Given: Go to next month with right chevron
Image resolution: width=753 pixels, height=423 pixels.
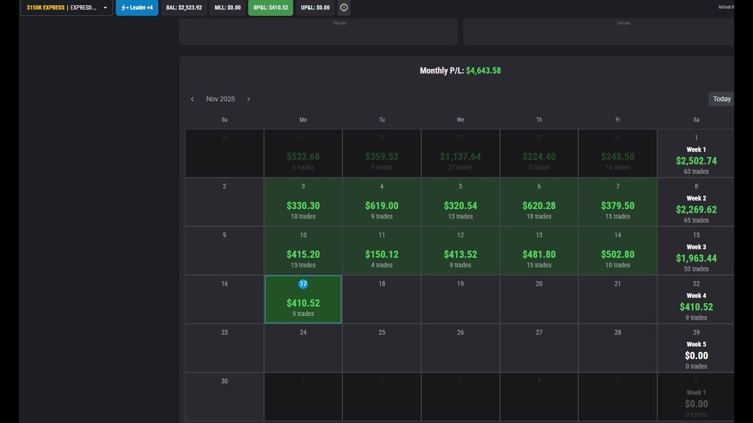Looking at the screenshot, I should [248, 99].
